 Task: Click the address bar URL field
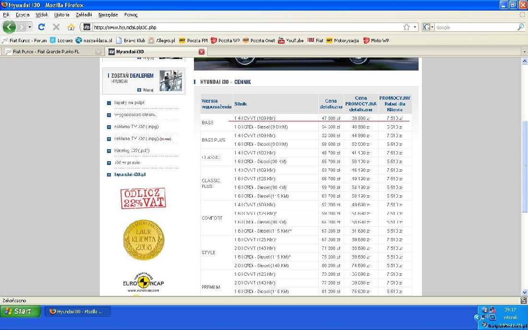click(248, 27)
